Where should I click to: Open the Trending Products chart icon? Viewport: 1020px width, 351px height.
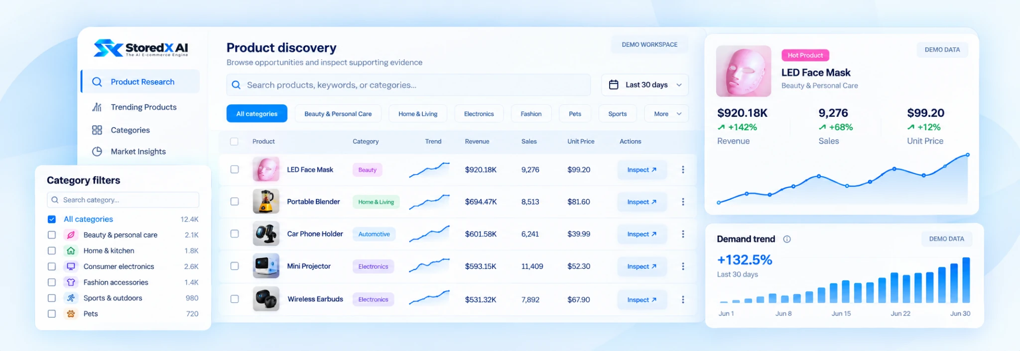coord(97,107)
